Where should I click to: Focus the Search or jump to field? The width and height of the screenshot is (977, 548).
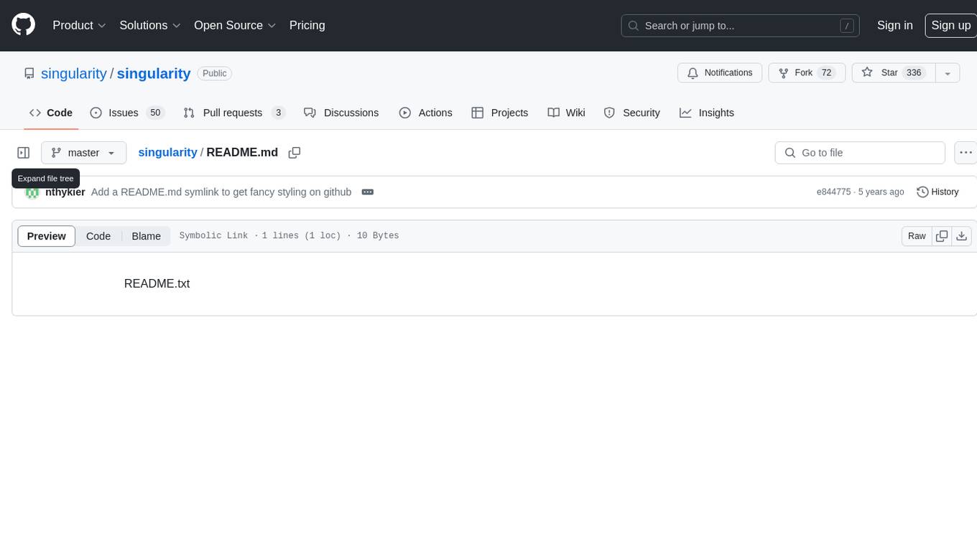(741, 25)
